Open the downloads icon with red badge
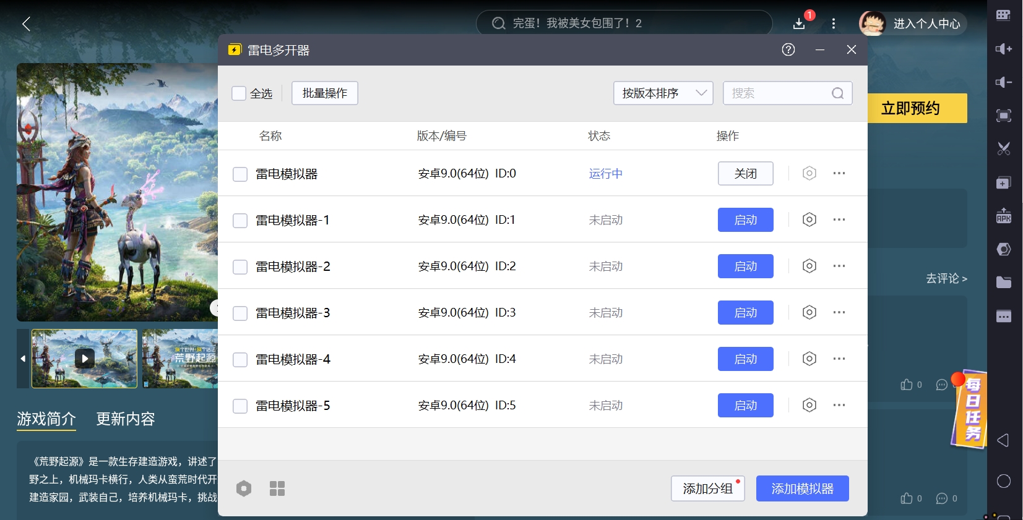The width and height of the screenshot is (1023, 520). coord(799,23)
